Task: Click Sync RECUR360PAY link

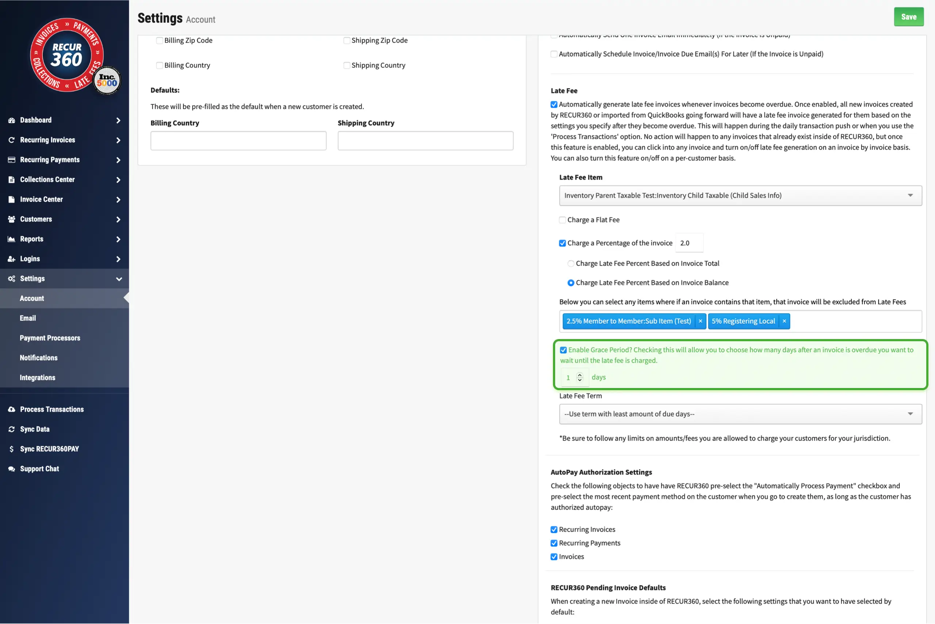Action: point(49,449)
